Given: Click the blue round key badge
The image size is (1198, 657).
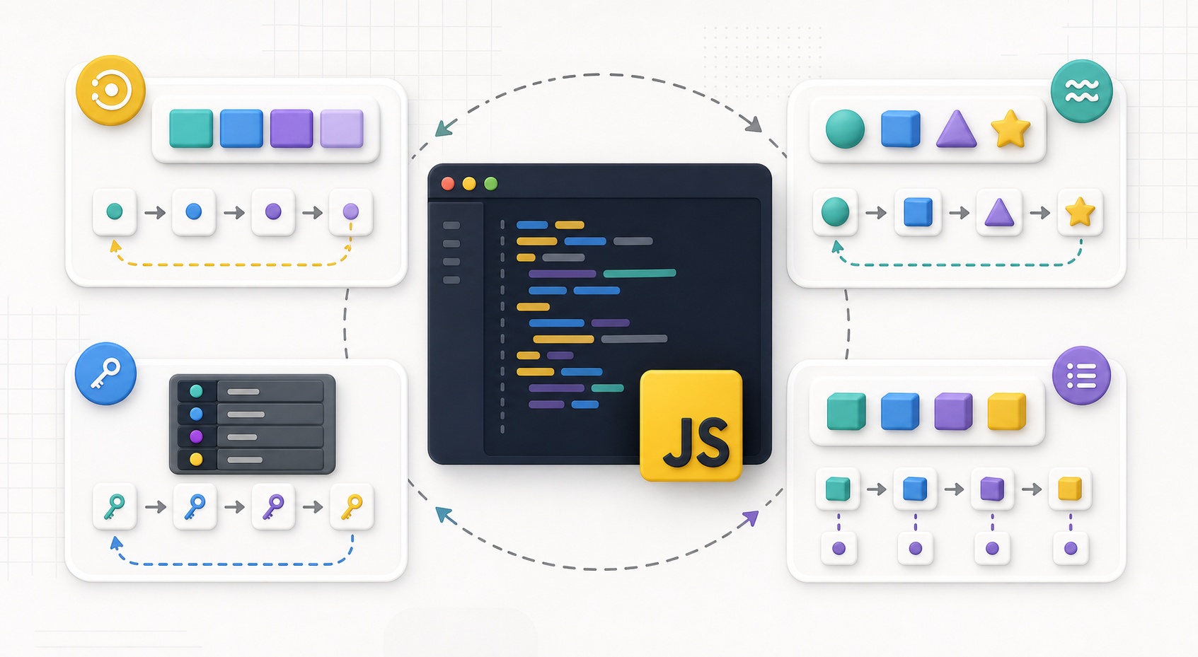Looking at the screenshot, I should point(105,373).
